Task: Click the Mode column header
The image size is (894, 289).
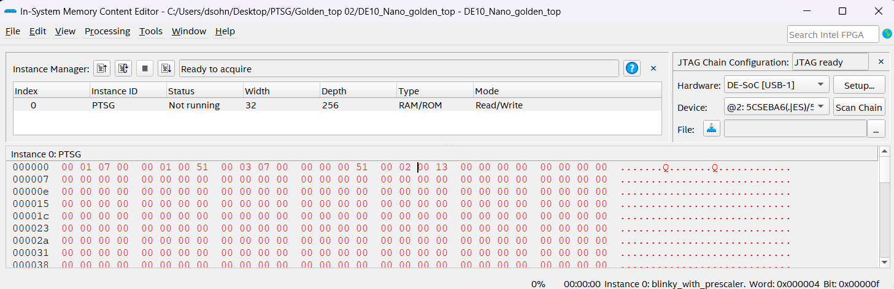Action: (567, 91)
